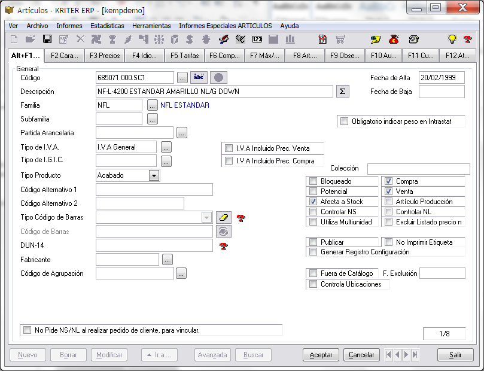Click the 123 counter toolbar icon
The width and height of the screenshot is (484, 371).
(257, 39)
